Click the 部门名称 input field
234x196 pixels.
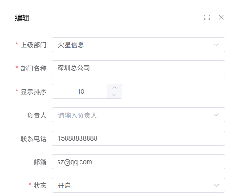point(139,68)
